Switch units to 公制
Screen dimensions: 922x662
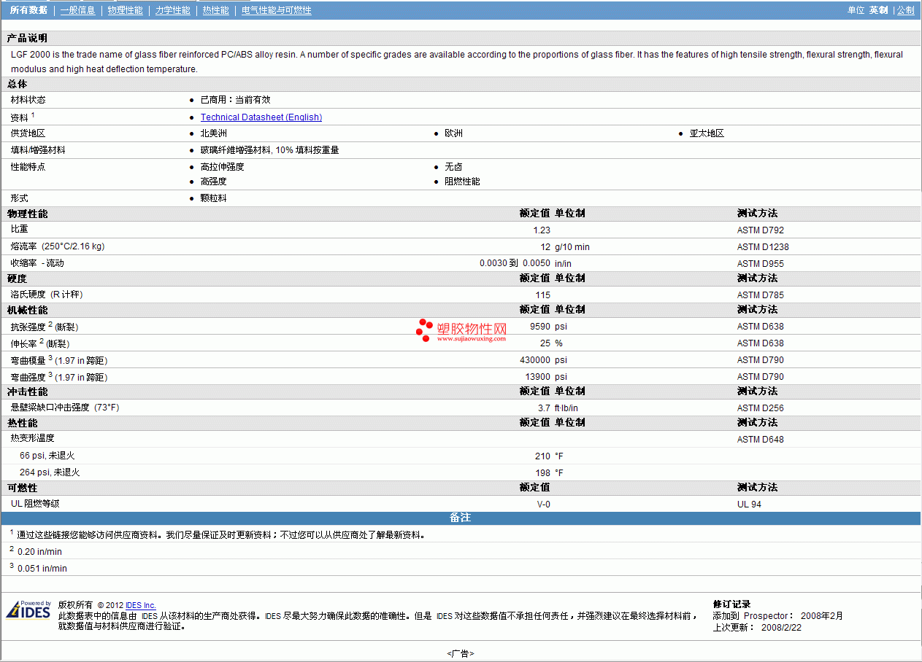[x=906, y=10]
